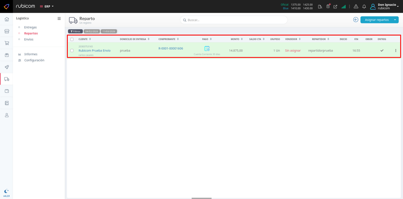Open ERP module switcher dropdown
This screenshot has height=199, width=403.
[47, 7]
